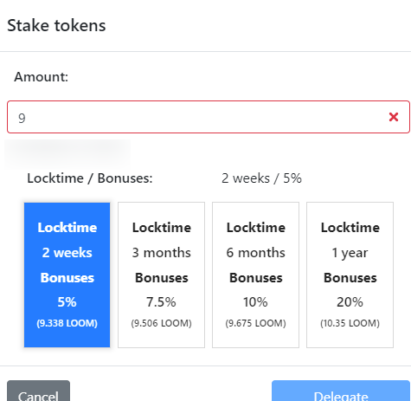Focus the Amount input field
This screenshot has height=401, width=411.
209,117
